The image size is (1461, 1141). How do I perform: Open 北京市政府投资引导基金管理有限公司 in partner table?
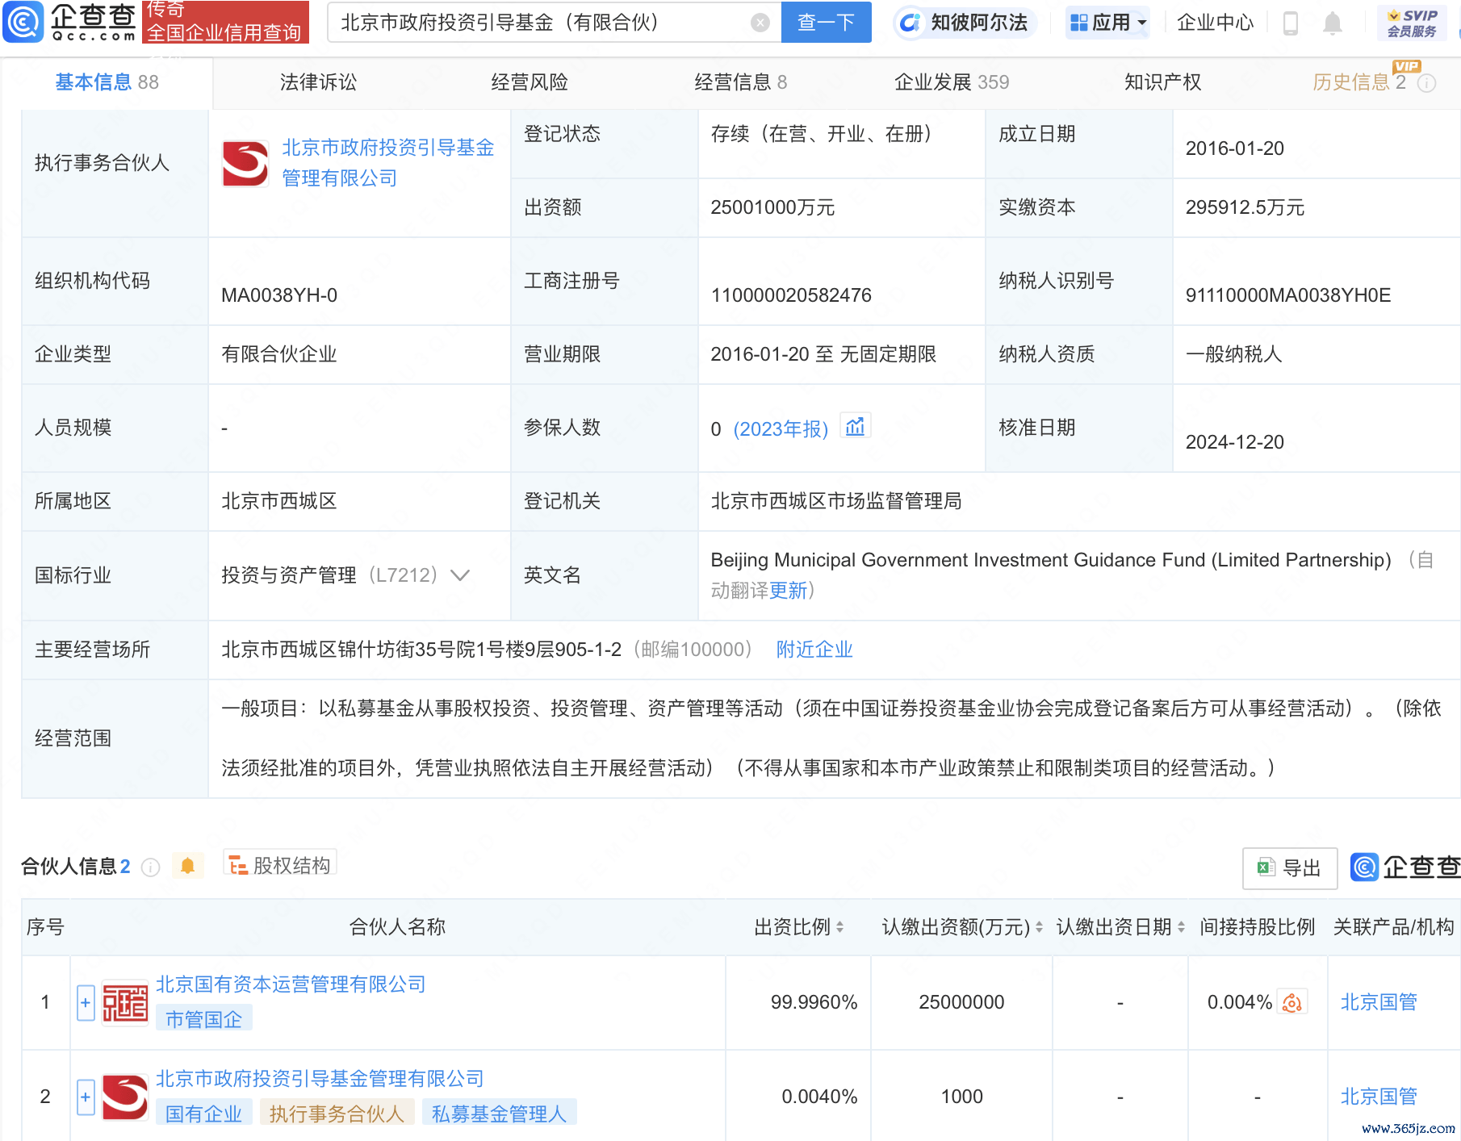click(320, 1079)
